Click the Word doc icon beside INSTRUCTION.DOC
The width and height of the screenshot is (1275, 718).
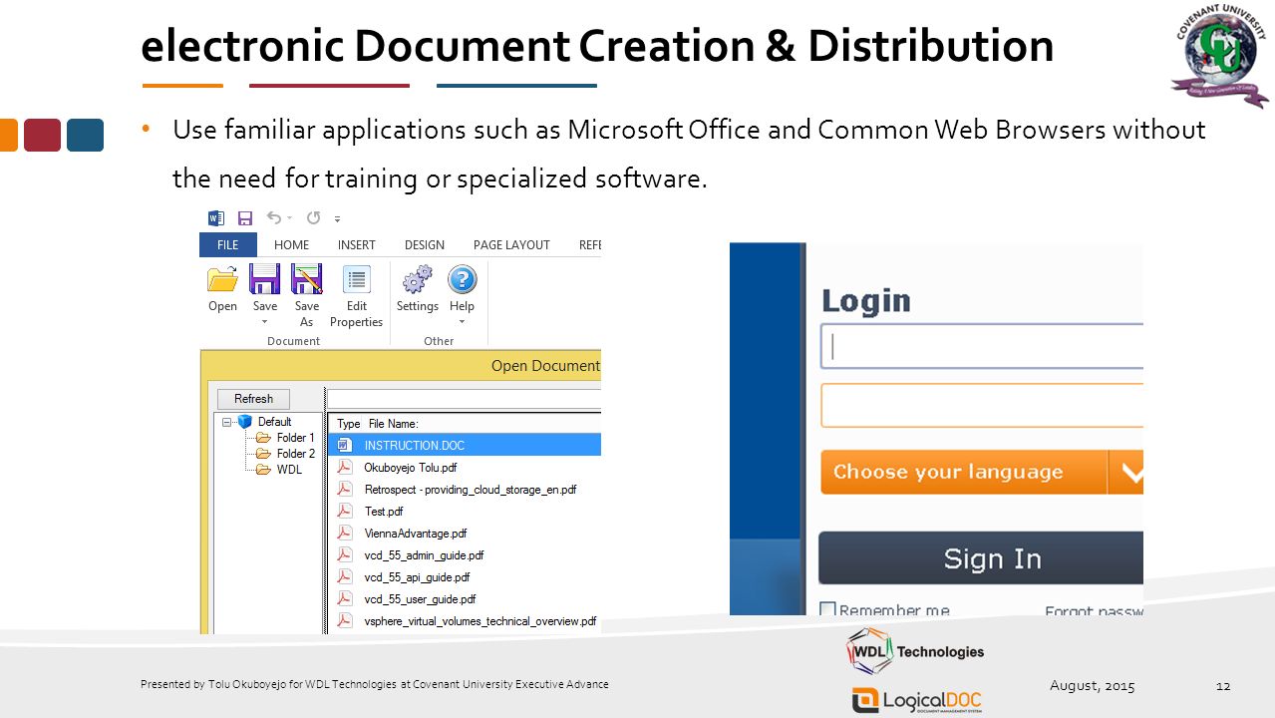point(345,445)
